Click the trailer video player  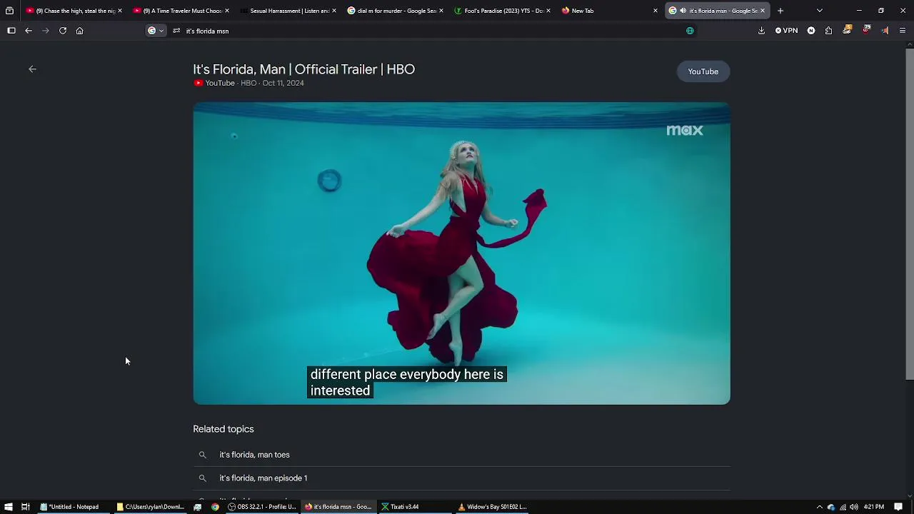[461, 253]
